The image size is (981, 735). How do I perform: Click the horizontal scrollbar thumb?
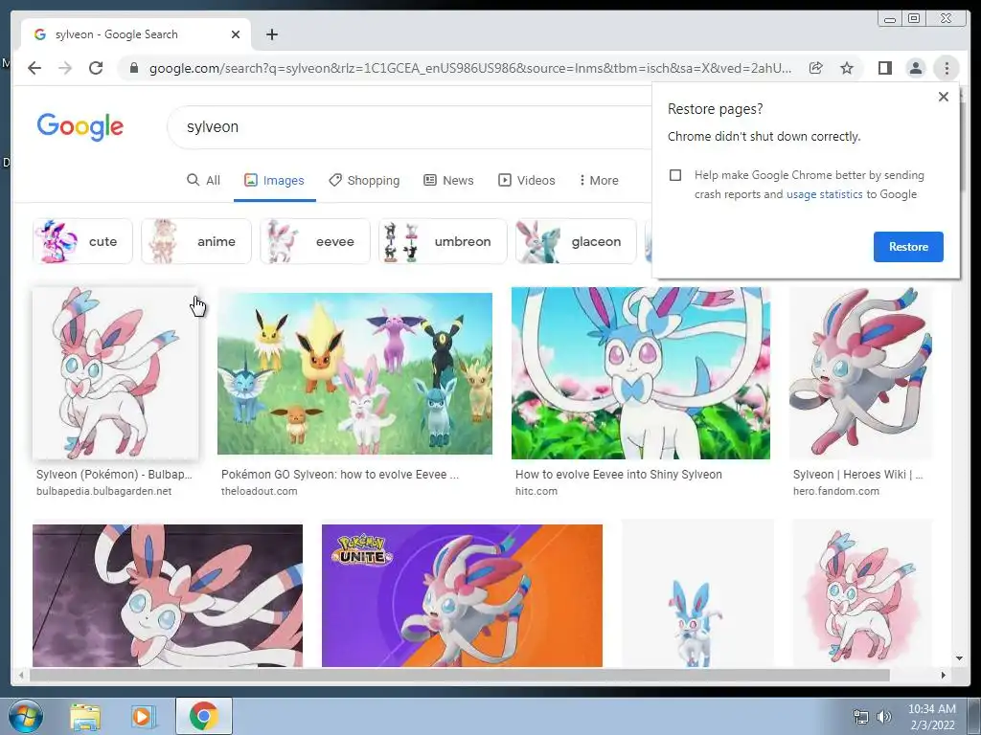pos(460,675)
